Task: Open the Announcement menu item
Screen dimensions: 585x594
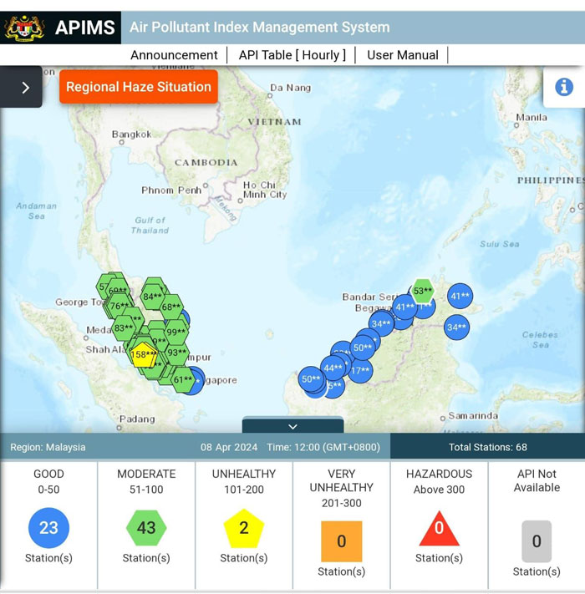Action: click(175, 55)
